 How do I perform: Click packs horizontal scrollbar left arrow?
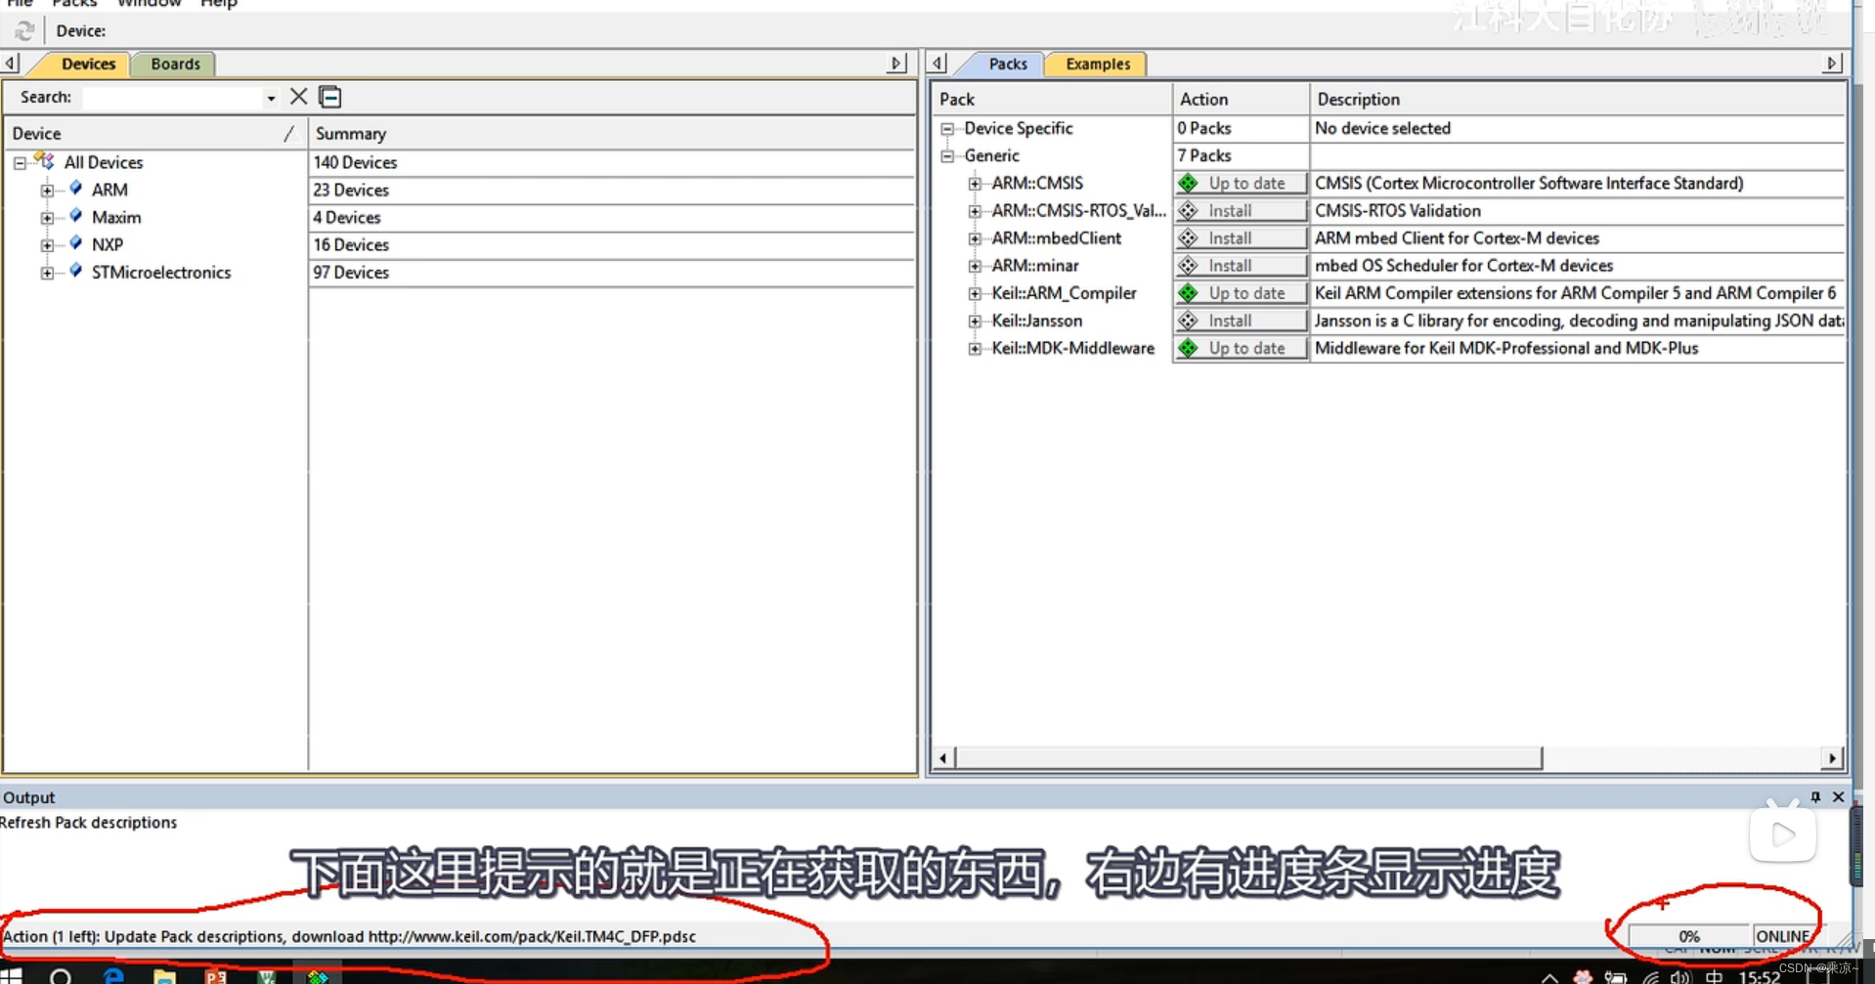click(x=942, y=758)
